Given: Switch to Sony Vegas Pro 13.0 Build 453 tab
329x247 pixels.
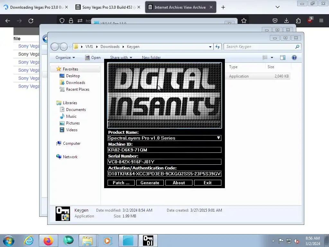Looking at the screenshot, I should pyautogui.click(x=107, y=7).
